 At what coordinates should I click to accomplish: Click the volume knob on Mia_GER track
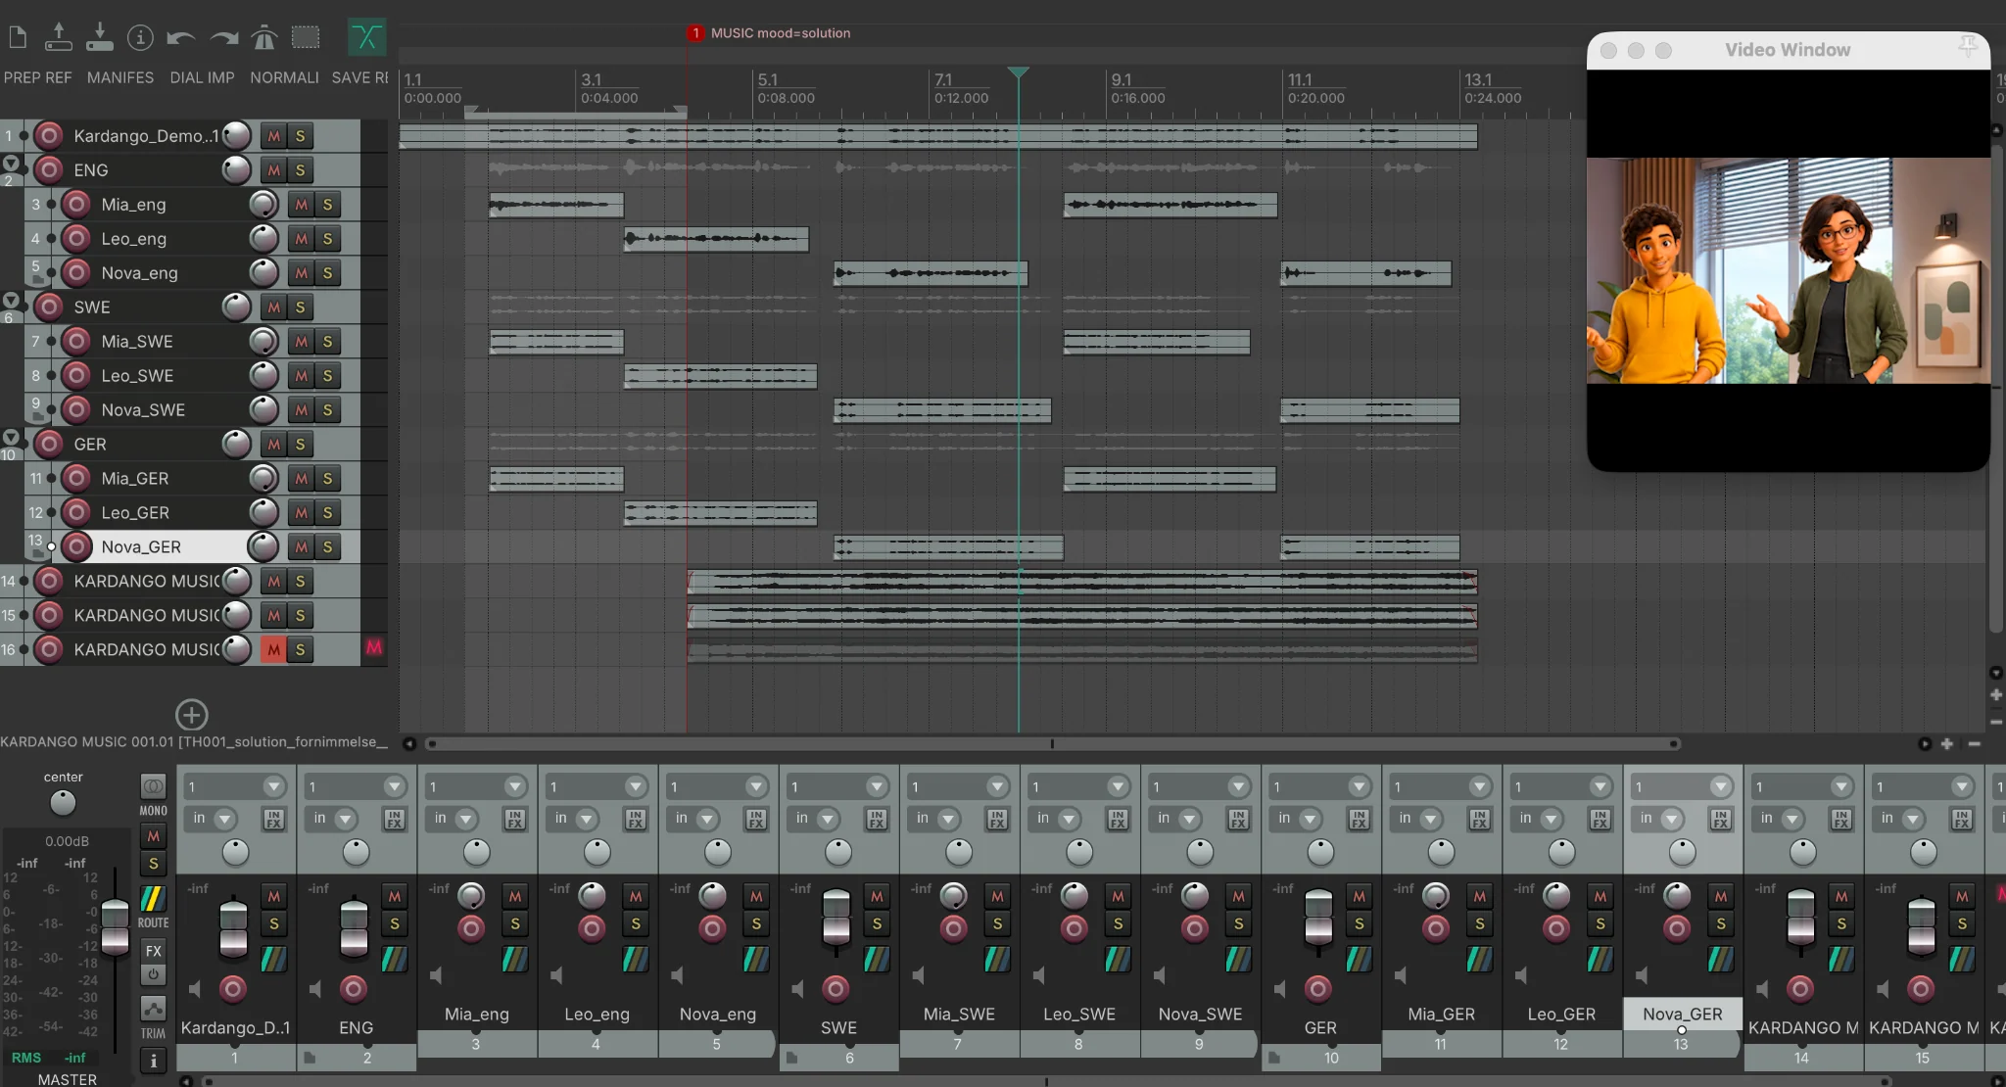point(263,478)
